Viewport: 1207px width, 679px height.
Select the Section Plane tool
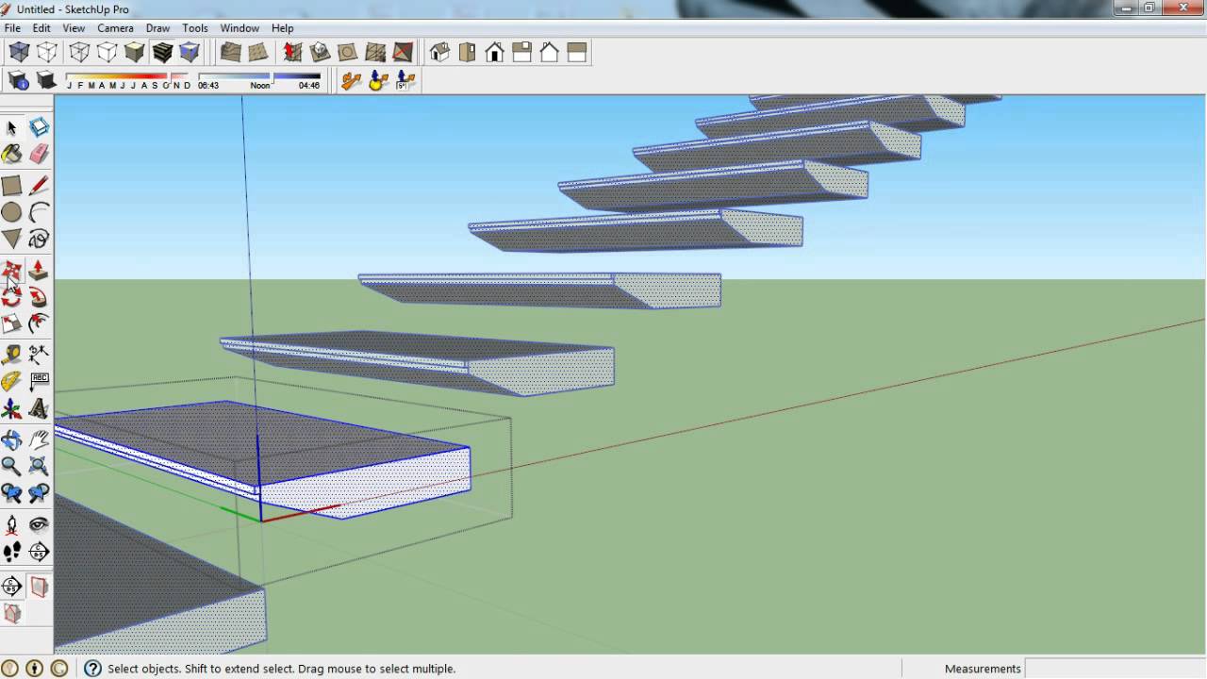click(11, 587)
